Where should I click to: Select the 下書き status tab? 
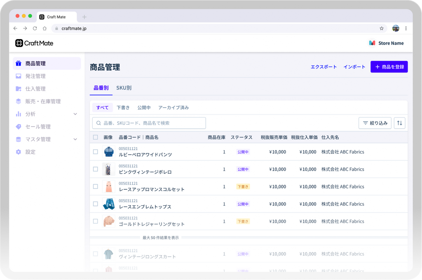click(x=123, y=108)
